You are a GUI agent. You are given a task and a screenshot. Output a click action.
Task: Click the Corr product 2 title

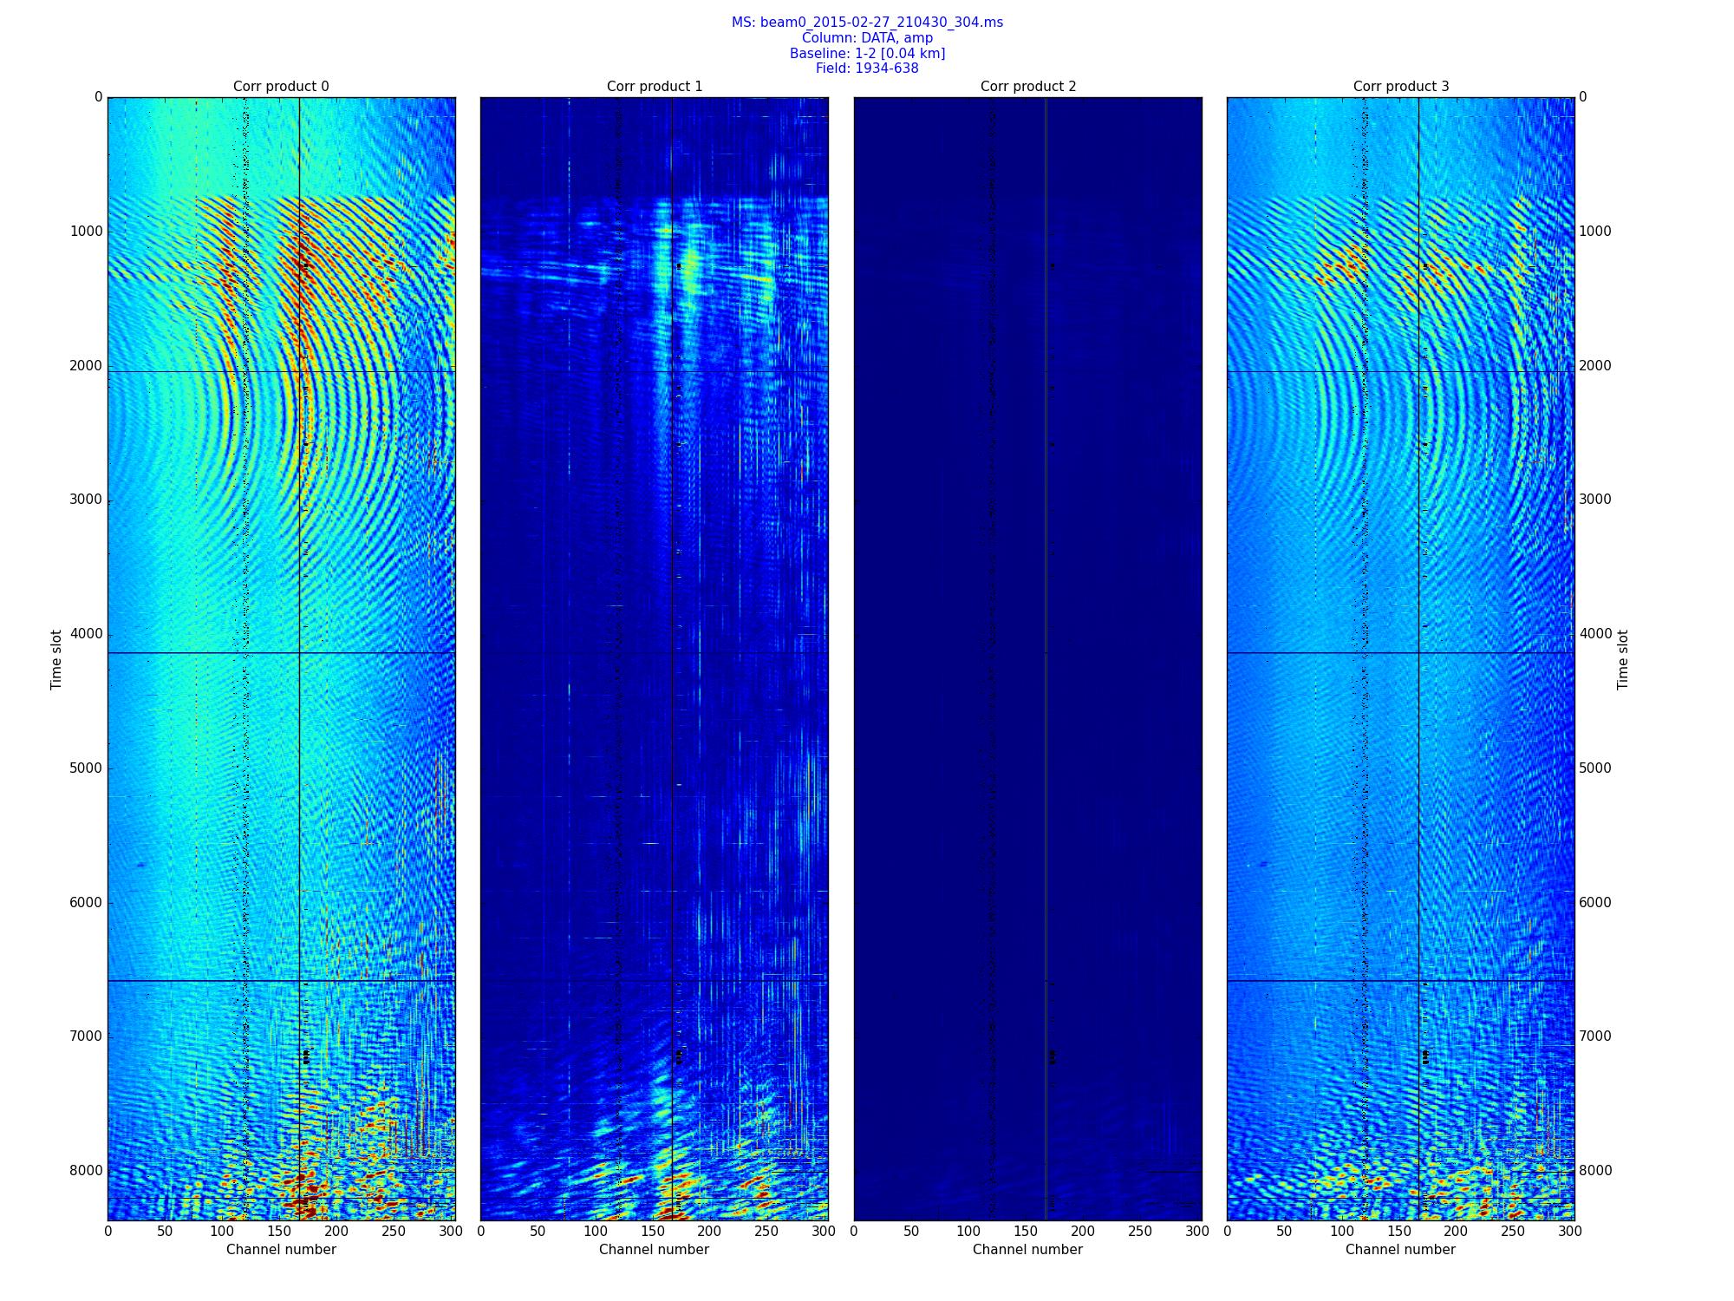[x=1028, y=87]
